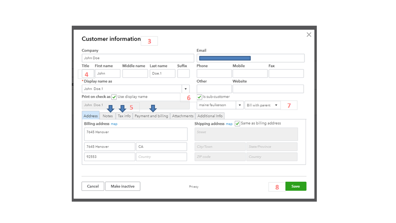Click the Company field with John Doe
The image size is (396, 223).
point(138,58)
